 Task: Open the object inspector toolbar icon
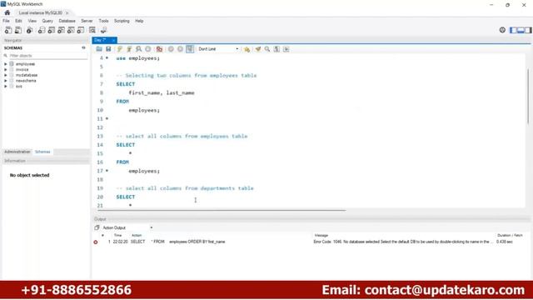click(30, 30)
